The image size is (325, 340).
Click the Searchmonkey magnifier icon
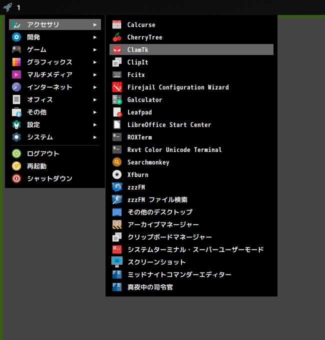pos(117,162)
